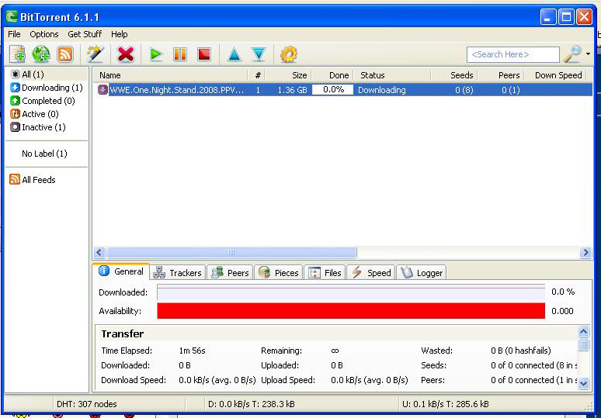The height and width of the screenshot is (418, 601).
Task: Click Add Torrent from URL globe icon
Action: click(41, 54)
